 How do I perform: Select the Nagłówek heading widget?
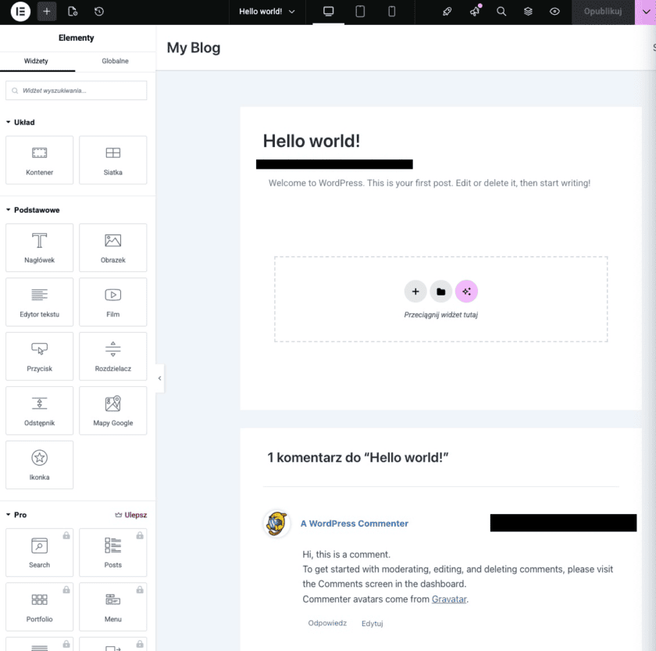pos(39,248)
